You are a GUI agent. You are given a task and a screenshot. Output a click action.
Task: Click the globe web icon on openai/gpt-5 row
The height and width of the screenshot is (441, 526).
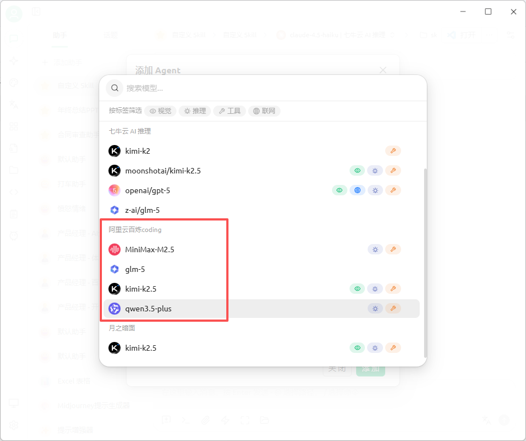pos(357,190)
